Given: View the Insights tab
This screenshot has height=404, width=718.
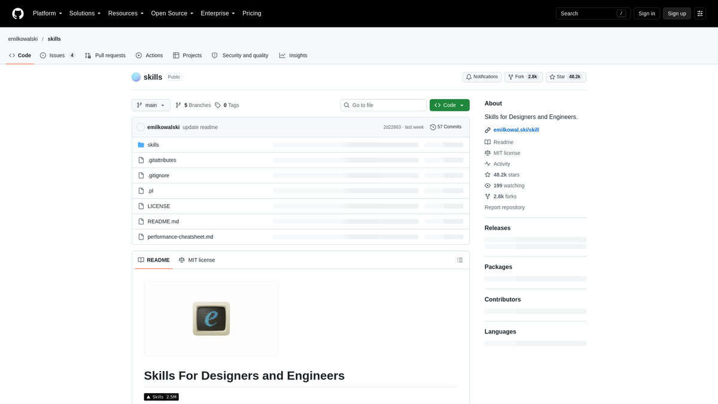Looking at the screenshot, I should tap(293, 55).
